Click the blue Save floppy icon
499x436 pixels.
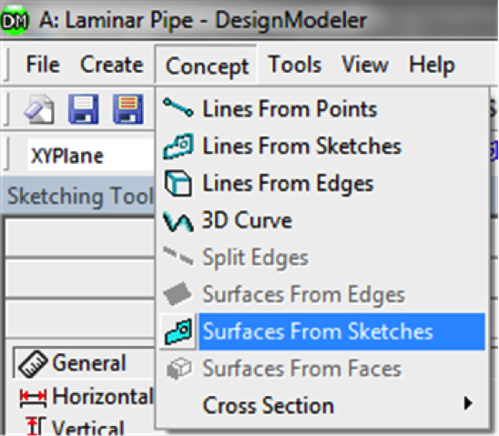point(84,108)
